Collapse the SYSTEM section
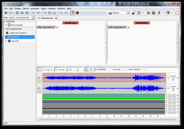 5,21
